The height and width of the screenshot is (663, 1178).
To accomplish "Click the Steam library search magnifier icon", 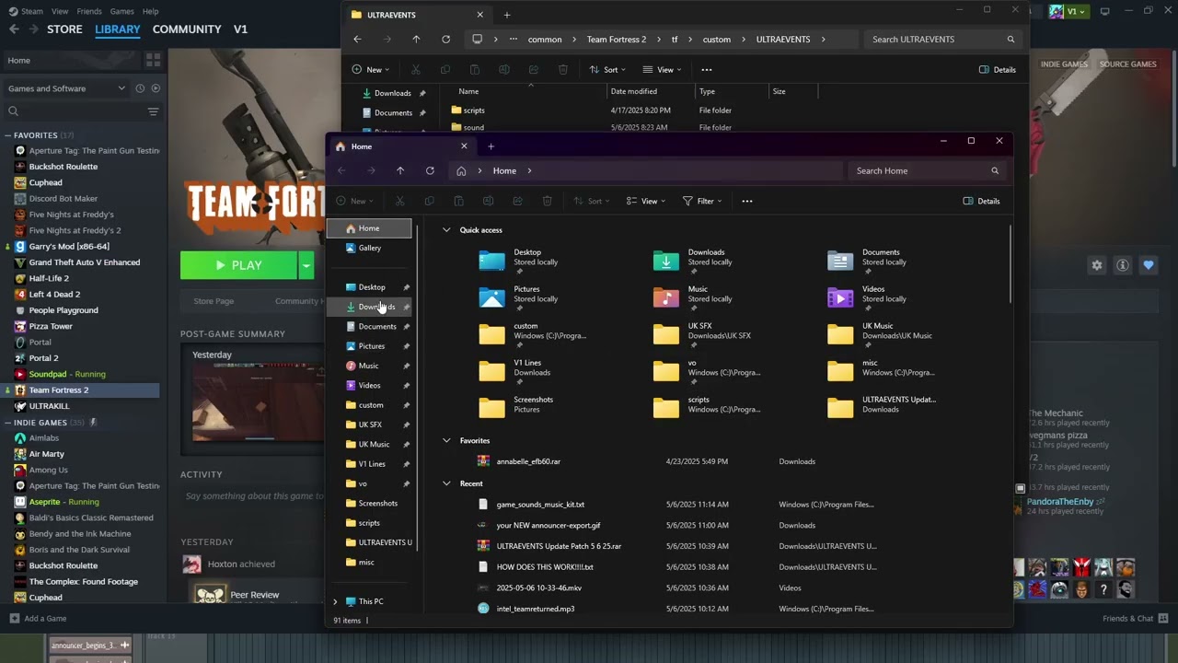I will (x=14, y=111).
